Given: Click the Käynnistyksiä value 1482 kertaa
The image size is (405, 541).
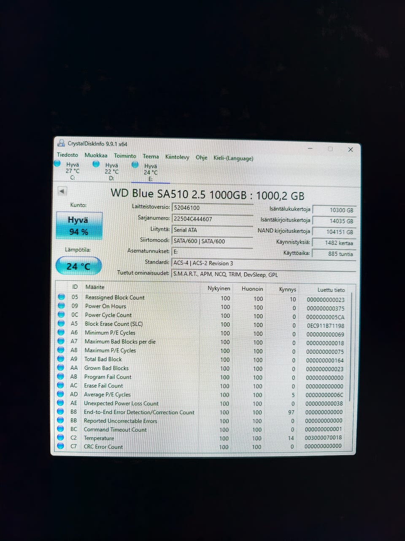Looking at the screenshot, I should 334,243.
